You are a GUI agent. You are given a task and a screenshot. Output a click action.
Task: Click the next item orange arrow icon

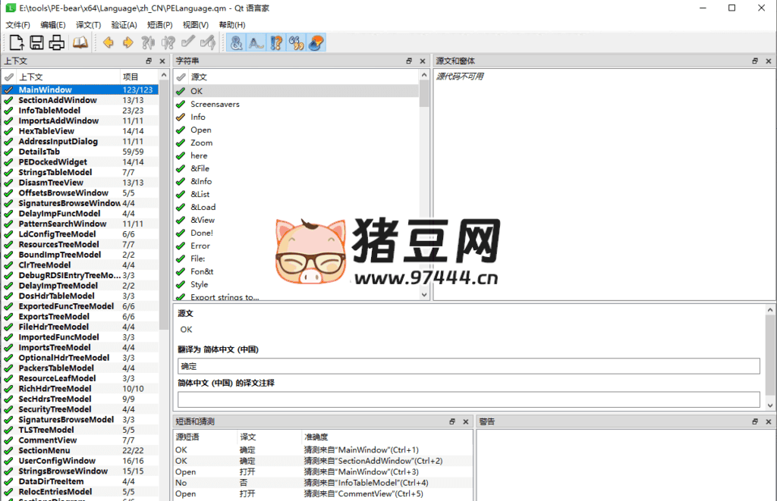128,42
